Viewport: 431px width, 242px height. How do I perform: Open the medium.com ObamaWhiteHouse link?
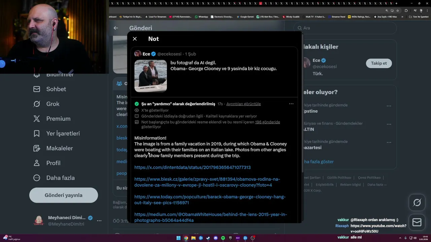pos(210,217)
